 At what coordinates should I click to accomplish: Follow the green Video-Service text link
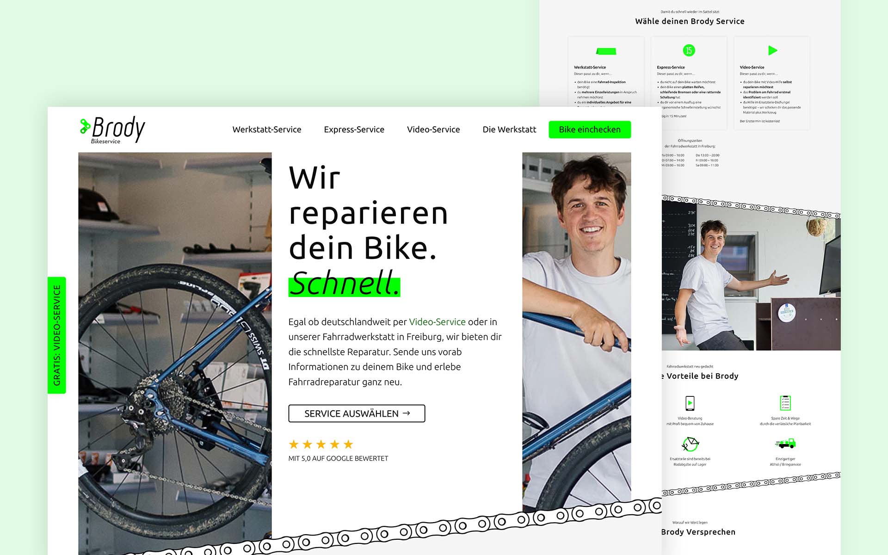point(437,322)
